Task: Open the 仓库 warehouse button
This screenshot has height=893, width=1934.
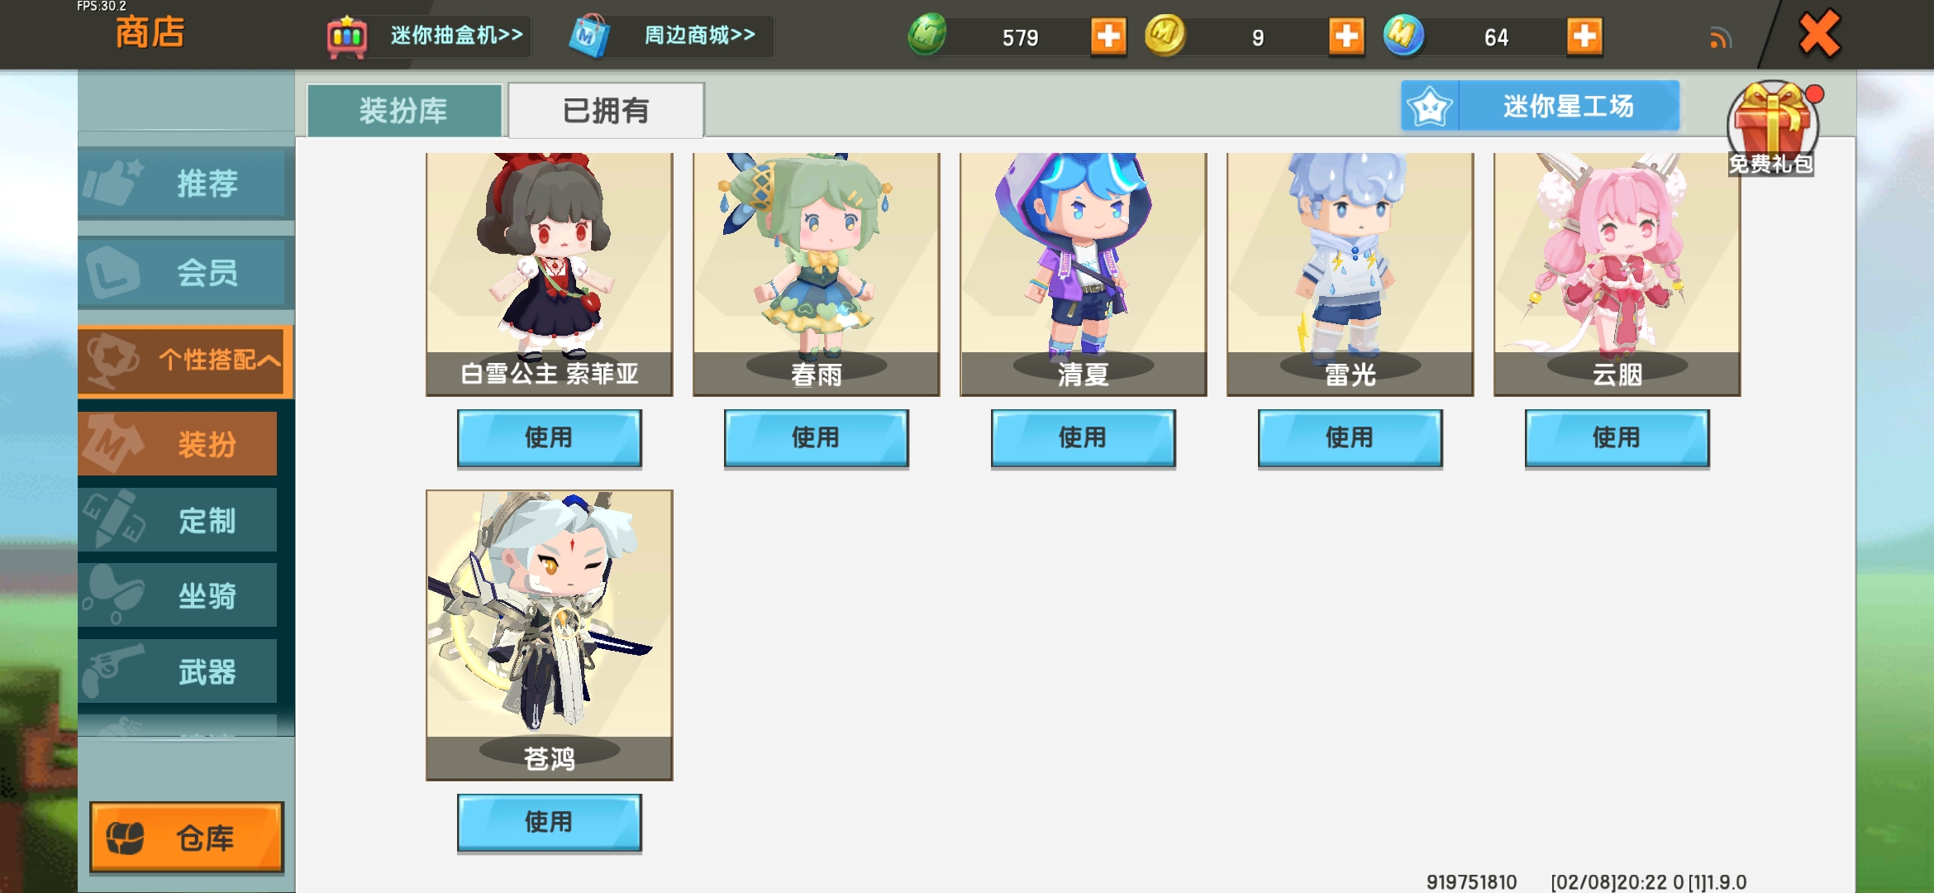Action: (187, 838)
